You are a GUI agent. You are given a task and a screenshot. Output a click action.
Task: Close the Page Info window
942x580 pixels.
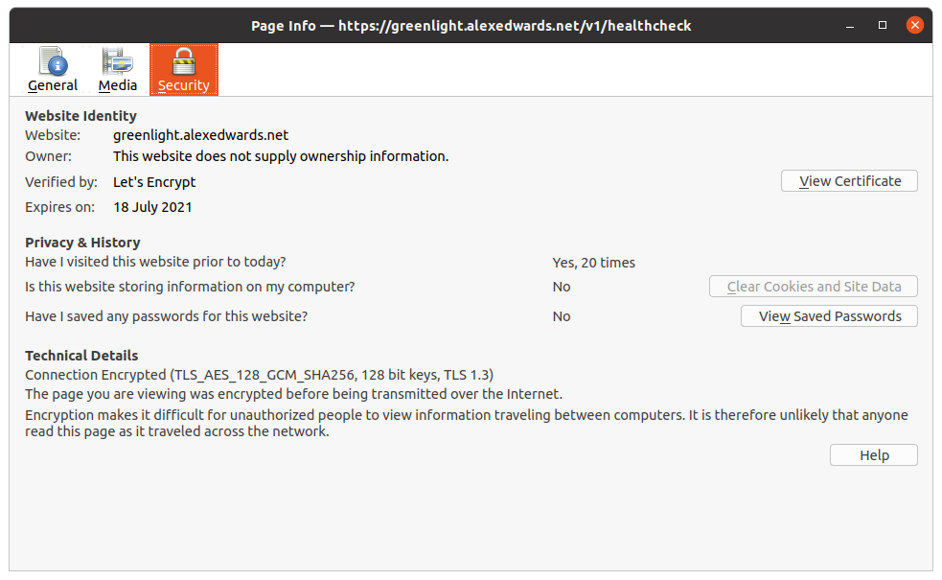[x=914, y=26]
